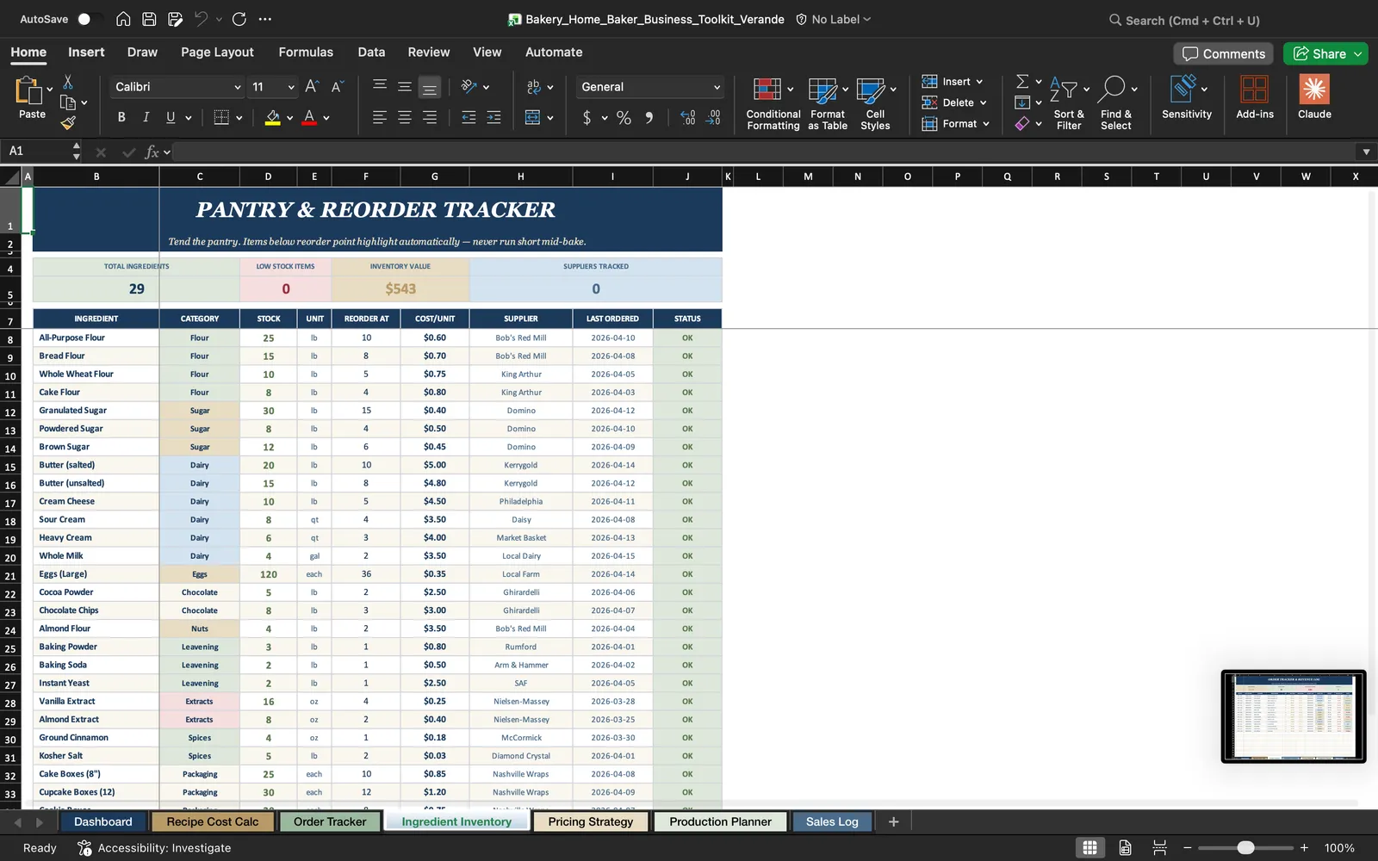1378x861 pixels.
Task: Open the borders dropdown arrow
Action: tap(239, 118)
